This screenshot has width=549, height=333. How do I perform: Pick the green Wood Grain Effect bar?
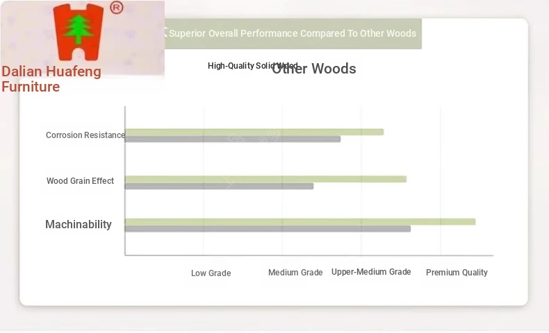coord(265,179)
